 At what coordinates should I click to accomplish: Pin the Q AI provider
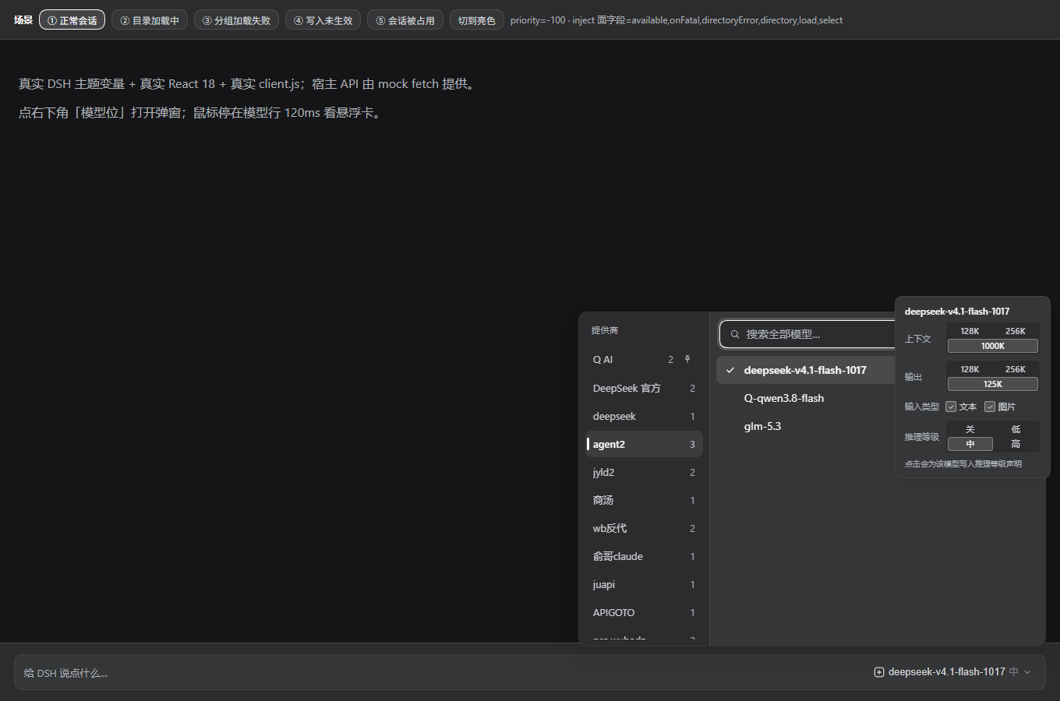[x=687, y=359]
